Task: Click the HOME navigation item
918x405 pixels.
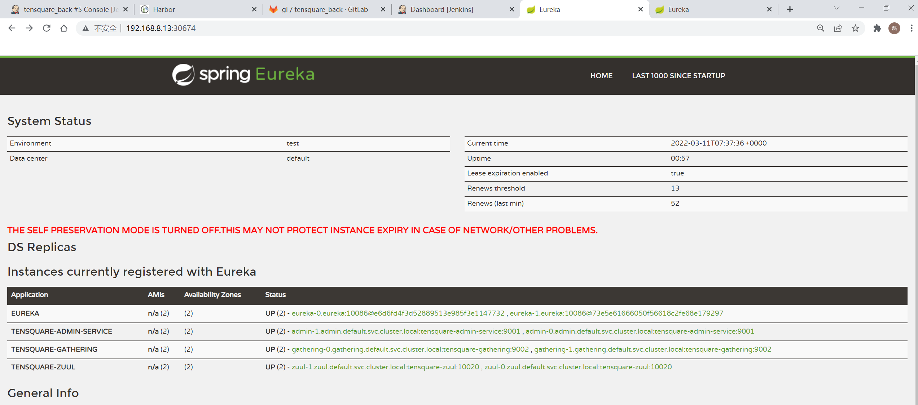Action: coord(601,76)
